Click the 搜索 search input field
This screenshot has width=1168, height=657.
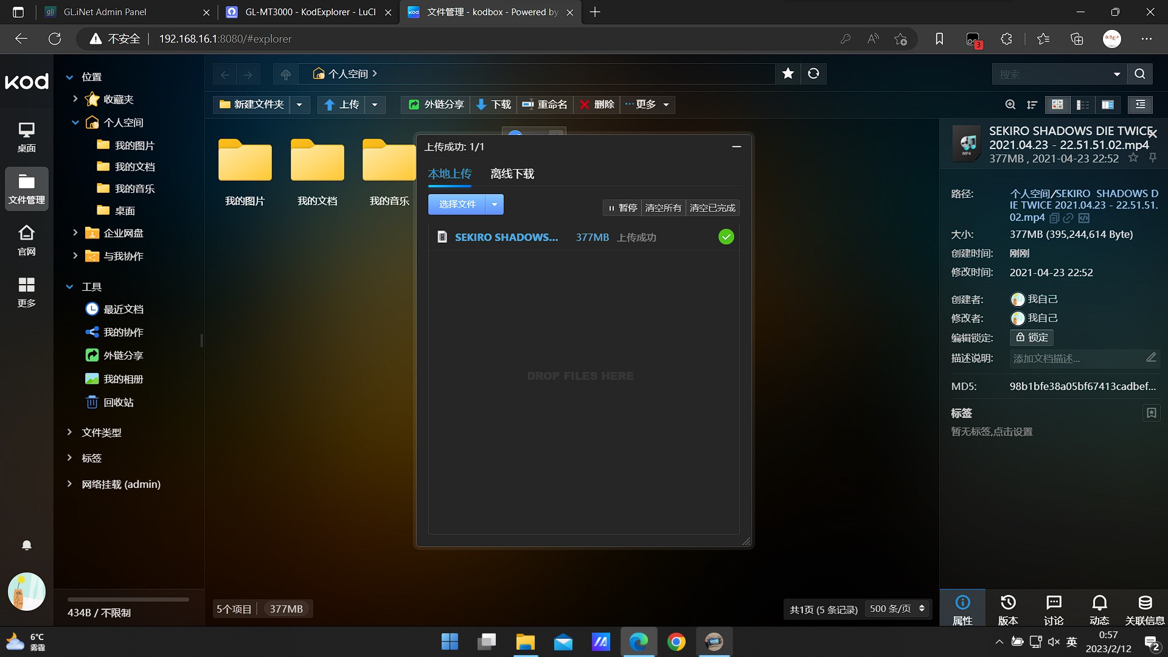[x=1052, y=74]
